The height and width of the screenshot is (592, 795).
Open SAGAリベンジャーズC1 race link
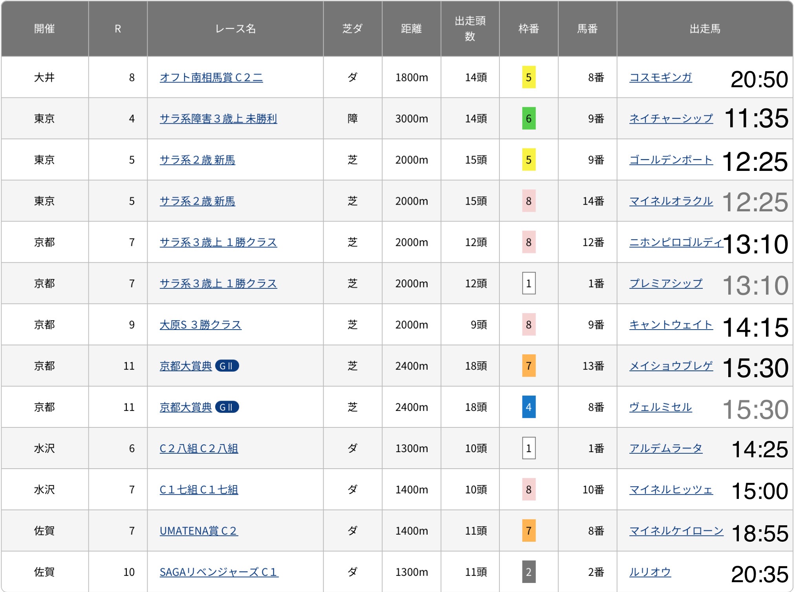click(219, 572)
